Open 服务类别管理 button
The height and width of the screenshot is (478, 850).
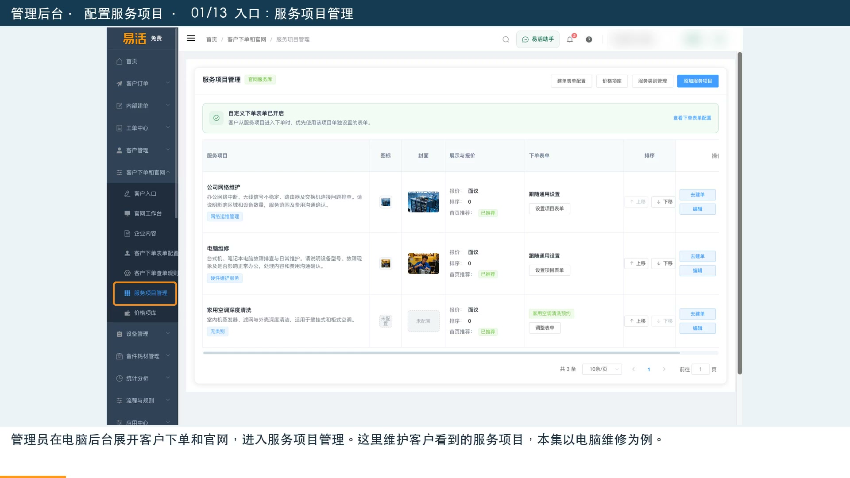pyautogui.click(x=652, y=81)
